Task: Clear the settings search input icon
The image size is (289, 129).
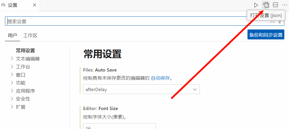Action: (272, 21)
